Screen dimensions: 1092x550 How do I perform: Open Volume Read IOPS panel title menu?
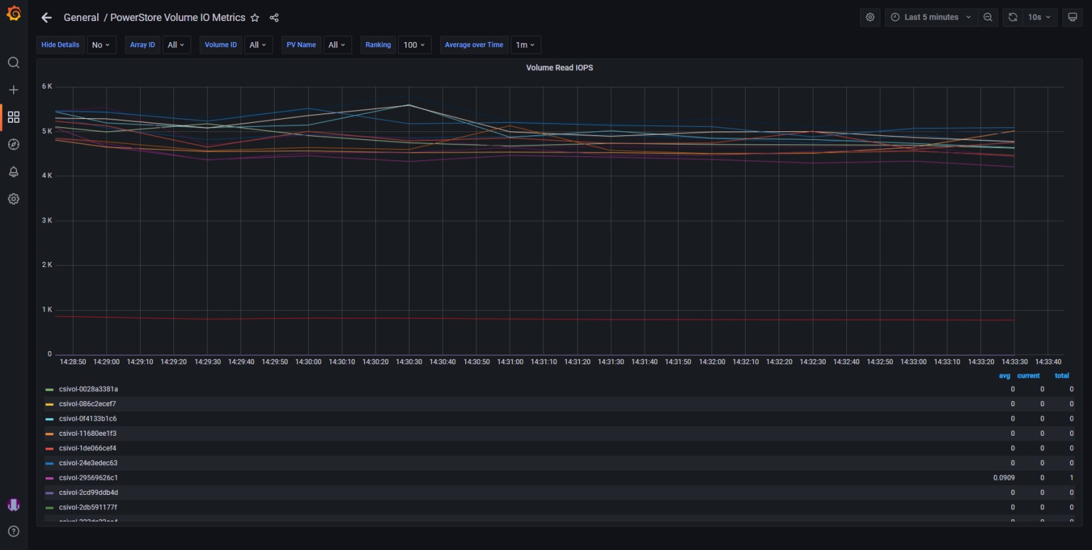559,68
